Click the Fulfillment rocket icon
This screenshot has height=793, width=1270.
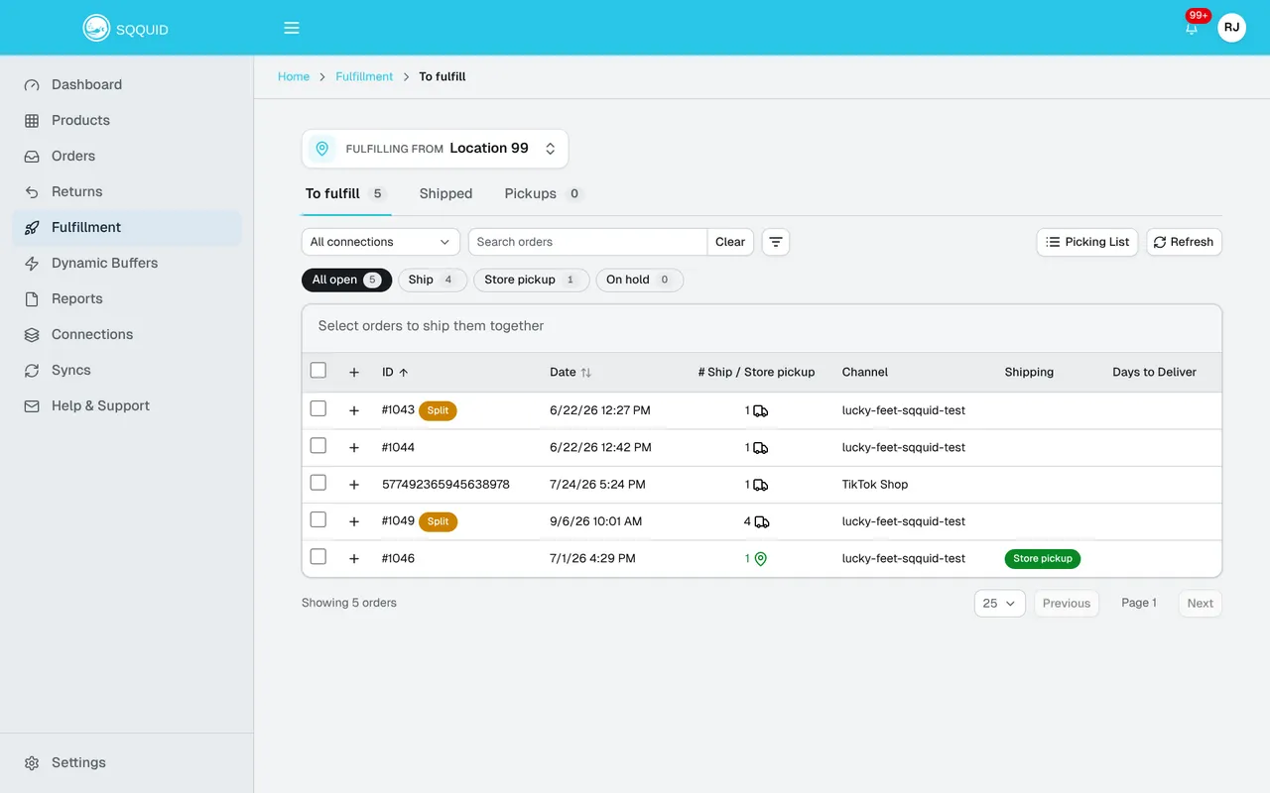pyautogui.click(x=32, y=228)
